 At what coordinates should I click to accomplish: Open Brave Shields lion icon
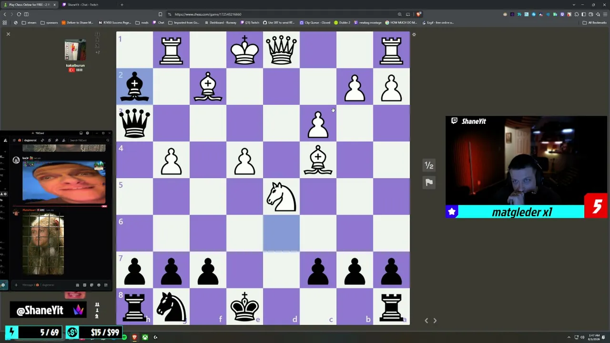pyautogui.click(x=418, y=14)
